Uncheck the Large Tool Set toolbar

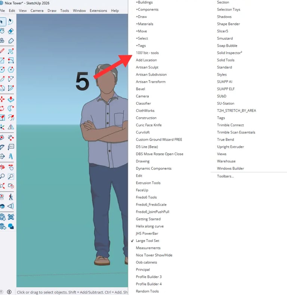pyautogui.click(x=147, y=241)
